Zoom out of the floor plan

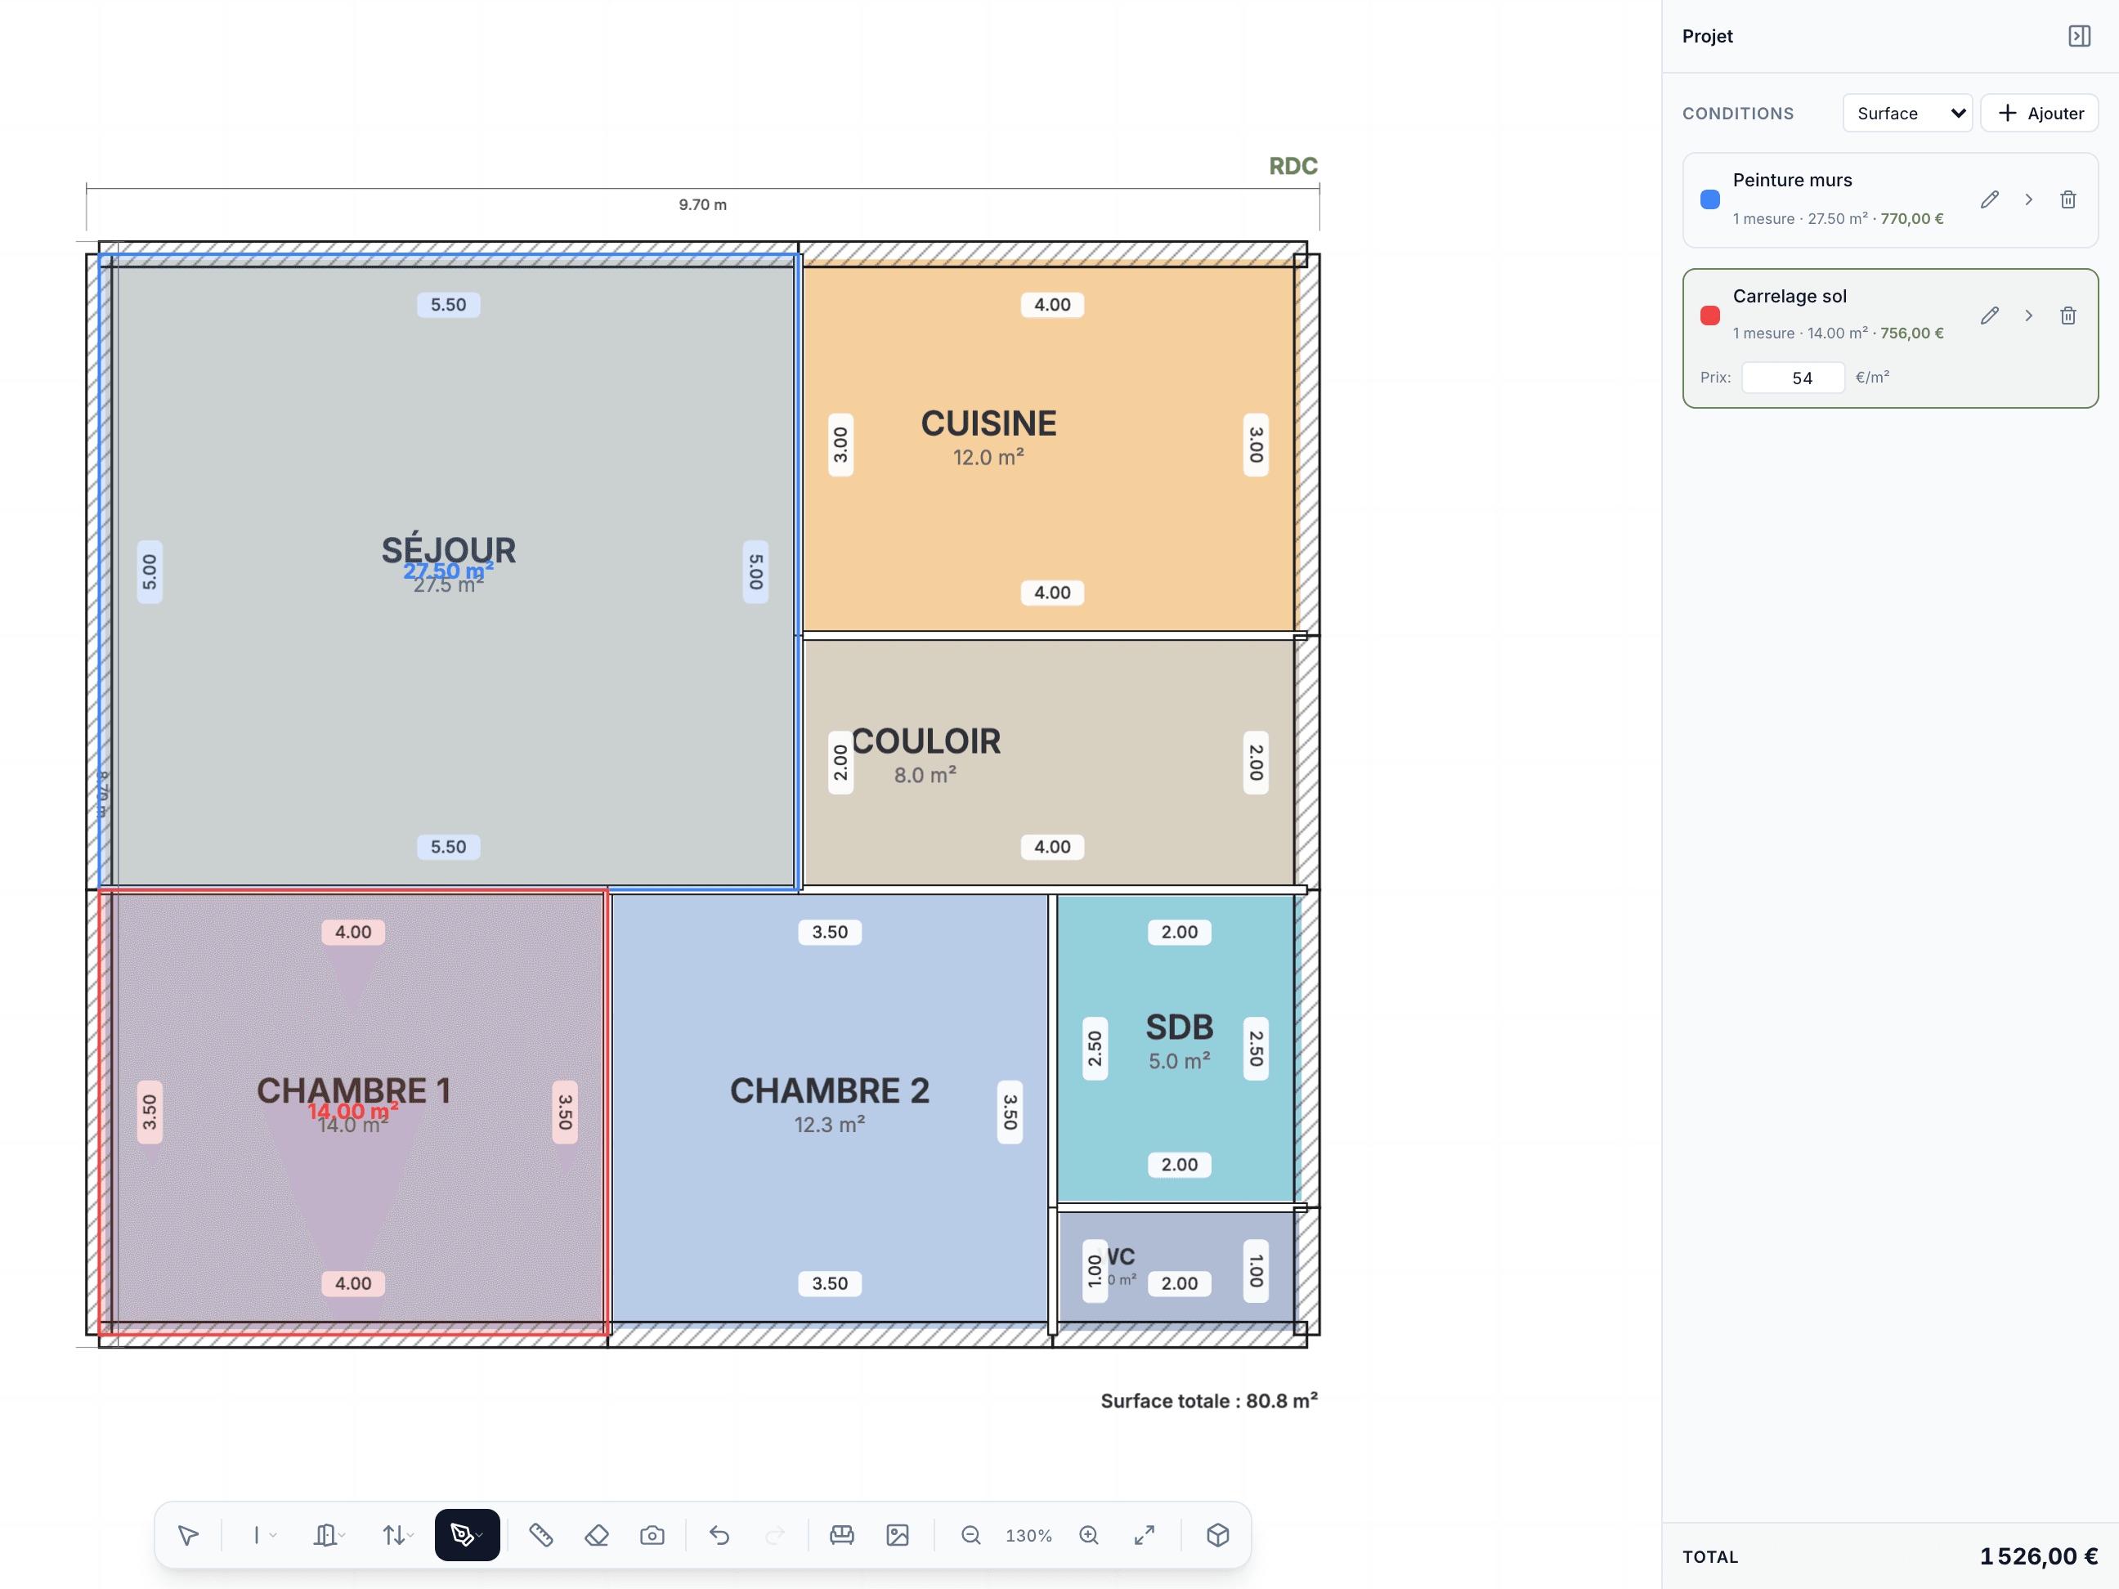click(971, 1535)
